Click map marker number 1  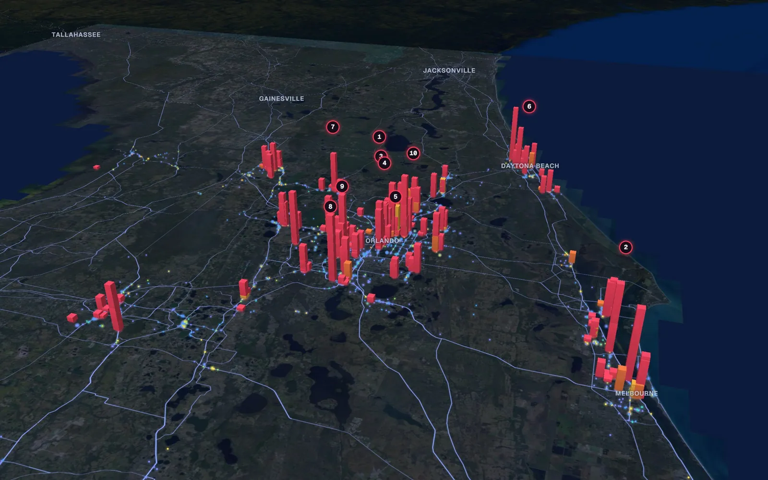tap(379, 137)
